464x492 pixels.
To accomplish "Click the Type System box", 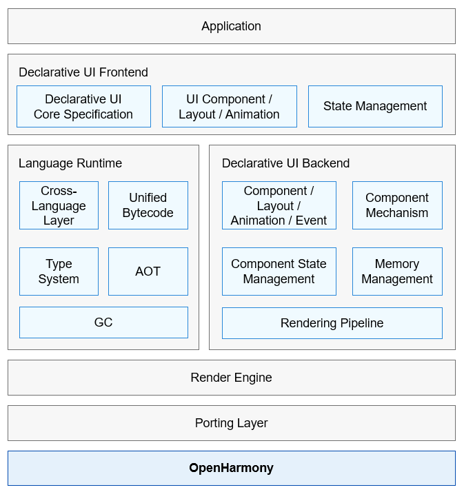I will coord(59,271).
